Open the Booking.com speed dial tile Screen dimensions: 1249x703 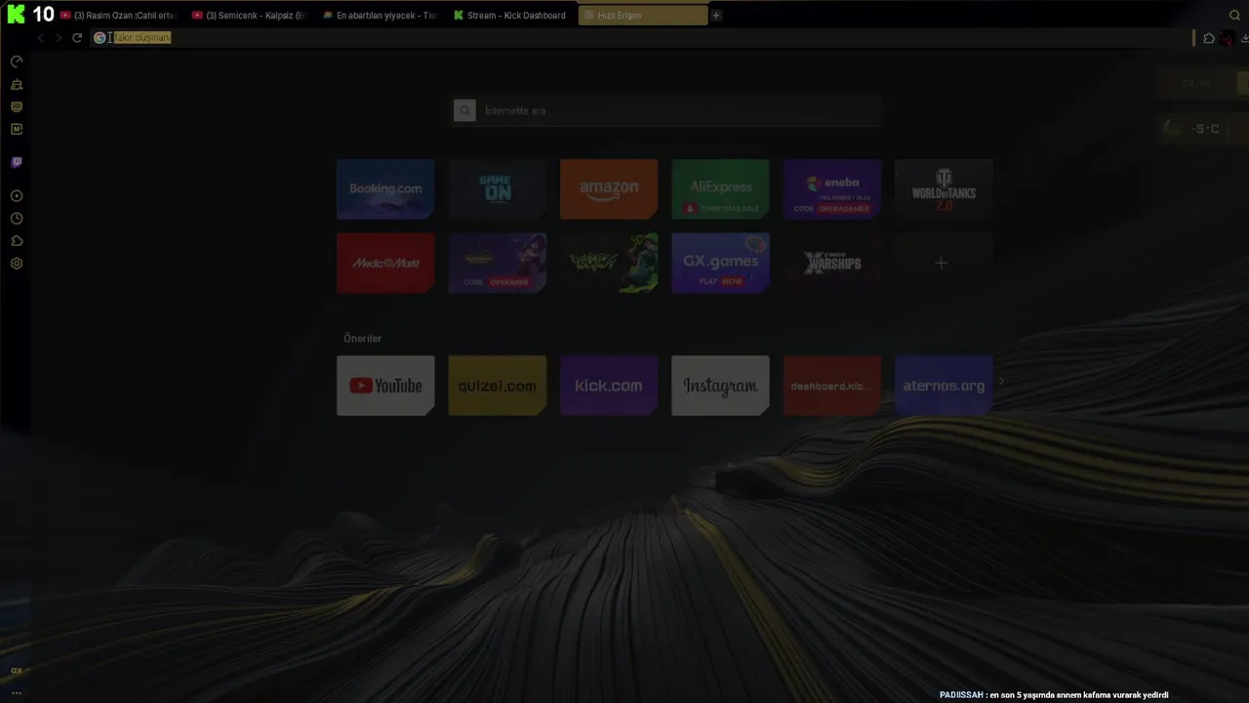pyautogui.click(x=385, y=189)
